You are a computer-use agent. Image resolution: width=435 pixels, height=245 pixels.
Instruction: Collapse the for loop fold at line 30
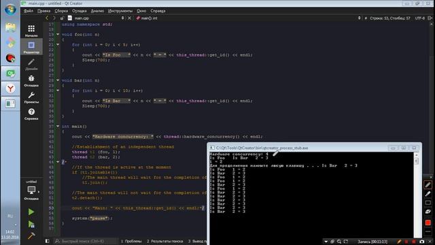(58, 91)
